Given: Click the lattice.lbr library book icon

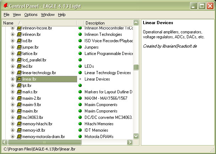Looking at the screenshot, I should [19, 54].
